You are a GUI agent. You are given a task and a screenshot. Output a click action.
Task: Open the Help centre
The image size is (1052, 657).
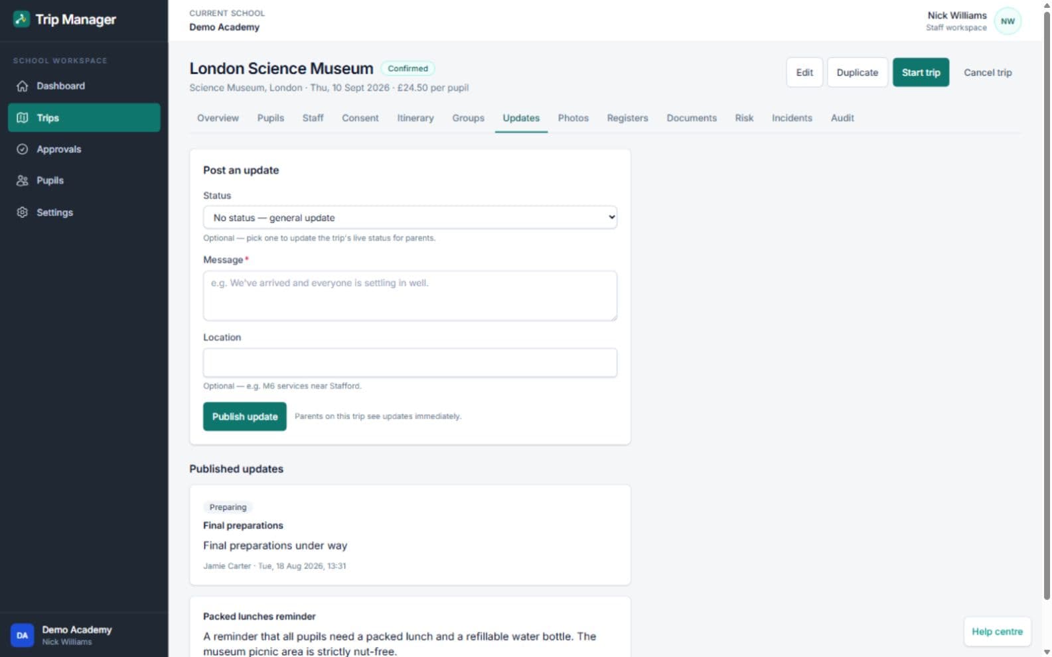pyautogui.click(x=997, y=631)
